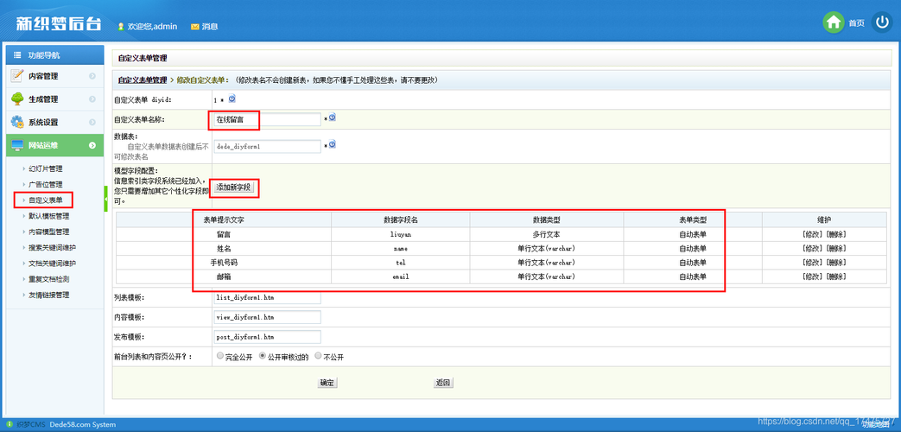
Task: Click the 添加新字段 button
Action: click(235, 187)
